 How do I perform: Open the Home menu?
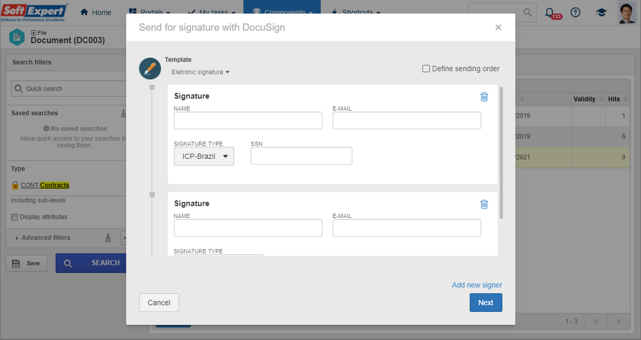point(95,12)
